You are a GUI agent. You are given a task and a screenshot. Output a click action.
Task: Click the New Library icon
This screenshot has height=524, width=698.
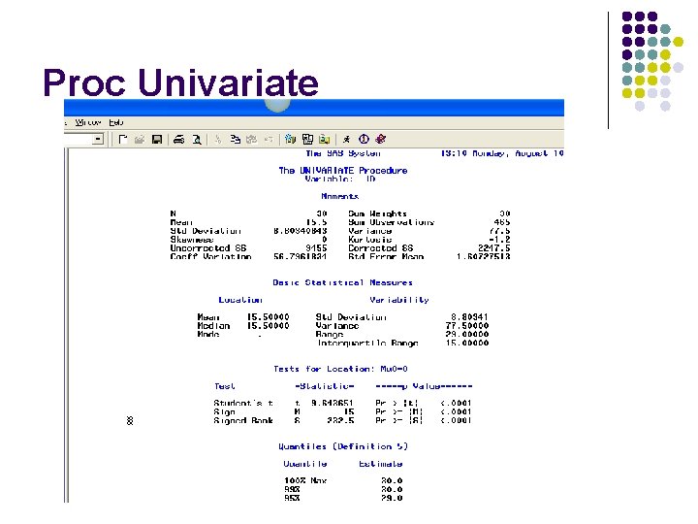coord(290,140)
